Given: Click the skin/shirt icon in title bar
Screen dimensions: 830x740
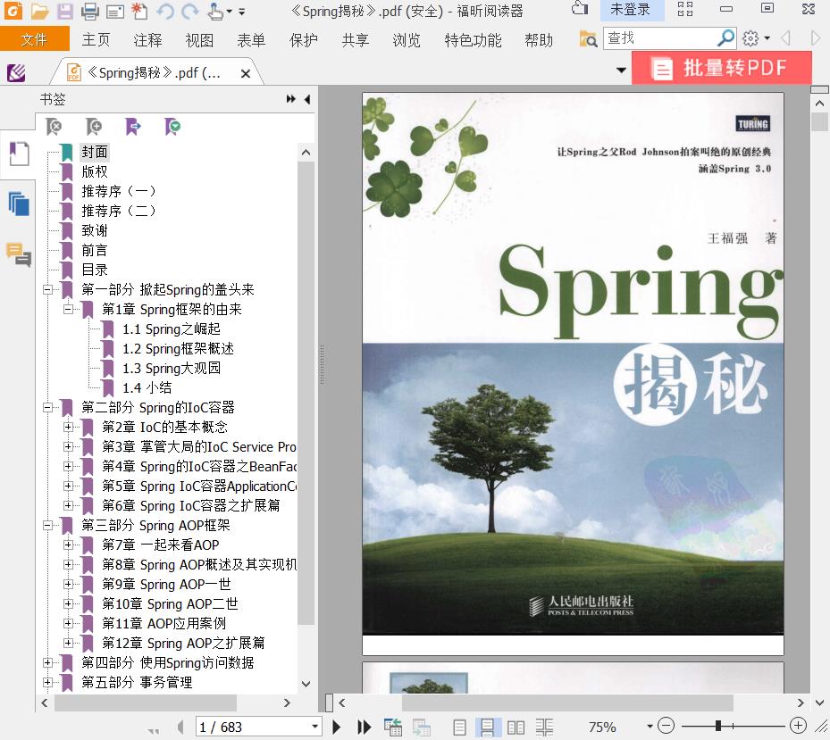Looking at the screenshot, I should click(x=580, y=8).
